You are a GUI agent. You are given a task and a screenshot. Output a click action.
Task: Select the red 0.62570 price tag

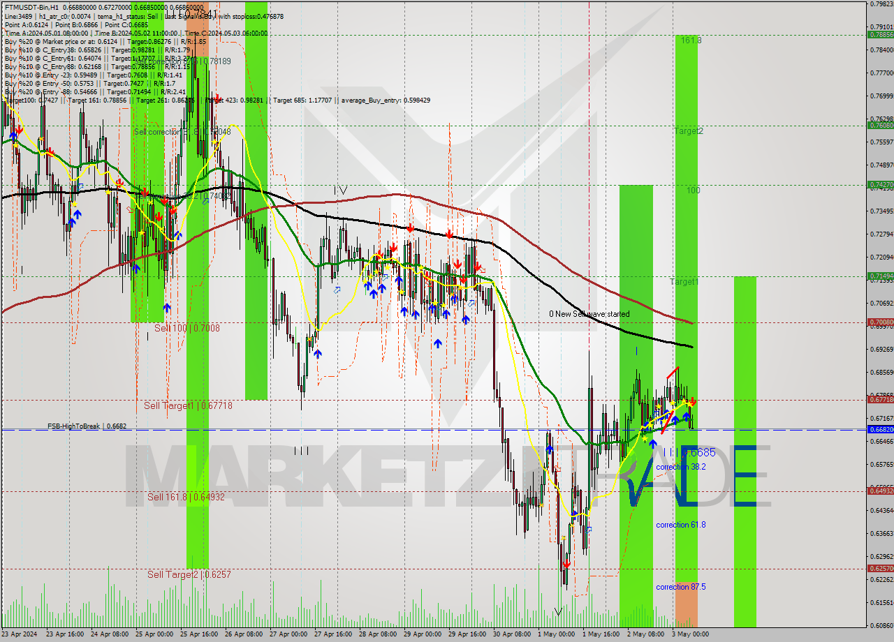880,569
